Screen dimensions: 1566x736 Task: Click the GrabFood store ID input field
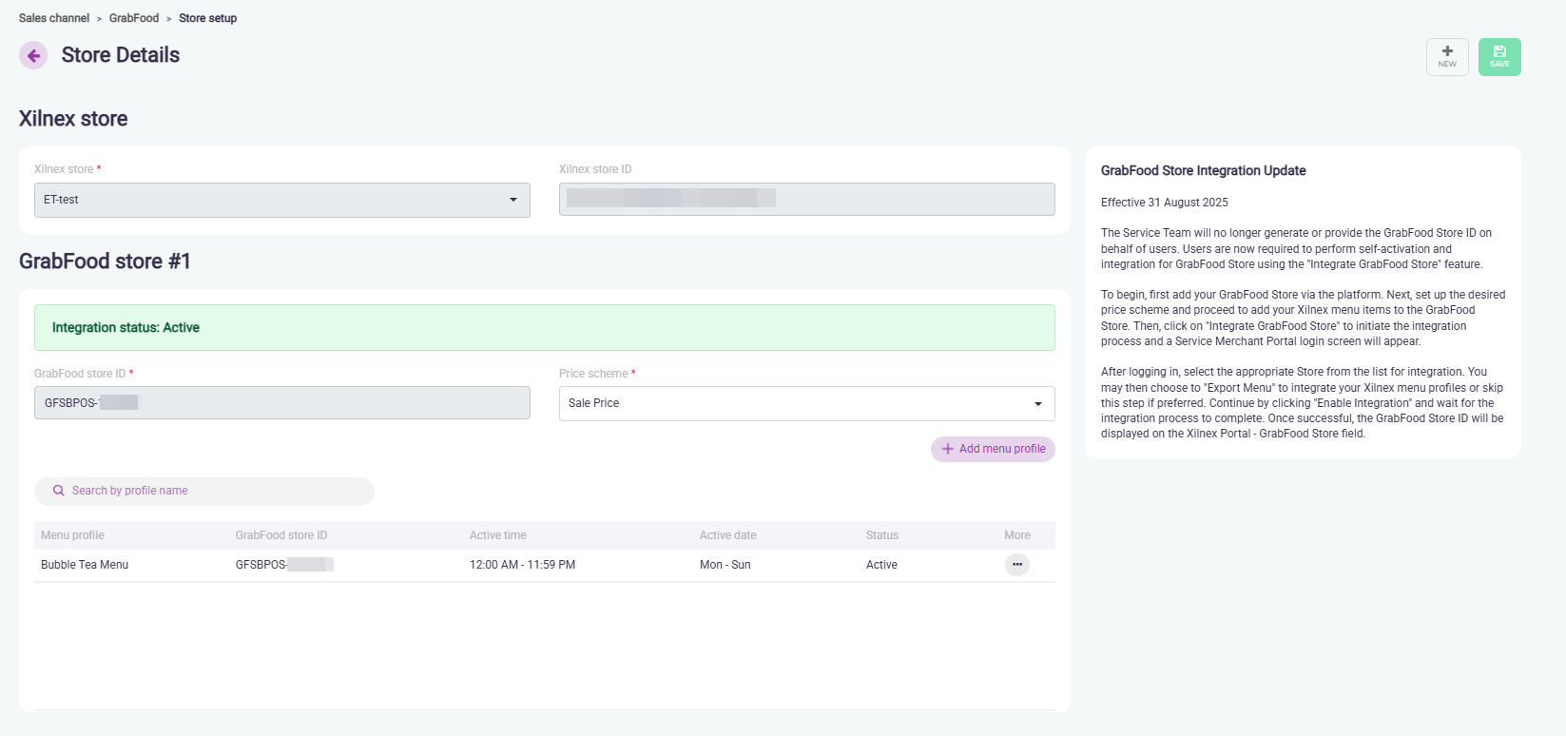[x=281, y=403]
